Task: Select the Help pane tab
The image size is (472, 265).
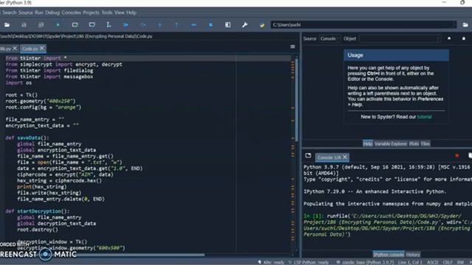Action: (x=367, y=144)
